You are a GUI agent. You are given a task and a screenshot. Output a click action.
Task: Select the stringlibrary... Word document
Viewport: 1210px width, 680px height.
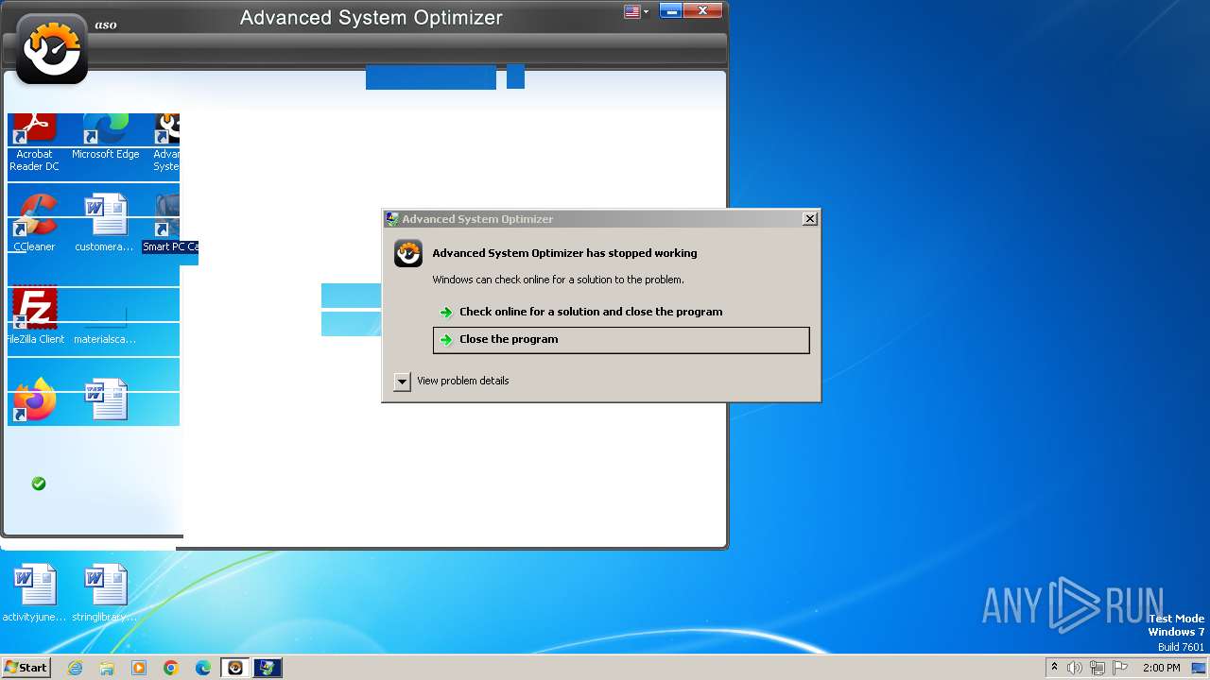(105, 593)
